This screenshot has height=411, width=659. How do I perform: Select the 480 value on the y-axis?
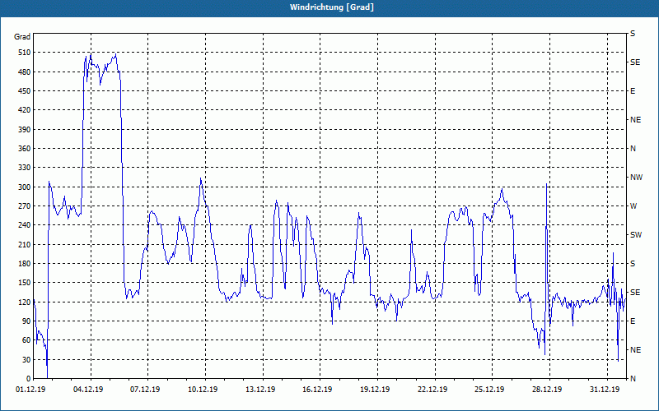tap(25, 72)
